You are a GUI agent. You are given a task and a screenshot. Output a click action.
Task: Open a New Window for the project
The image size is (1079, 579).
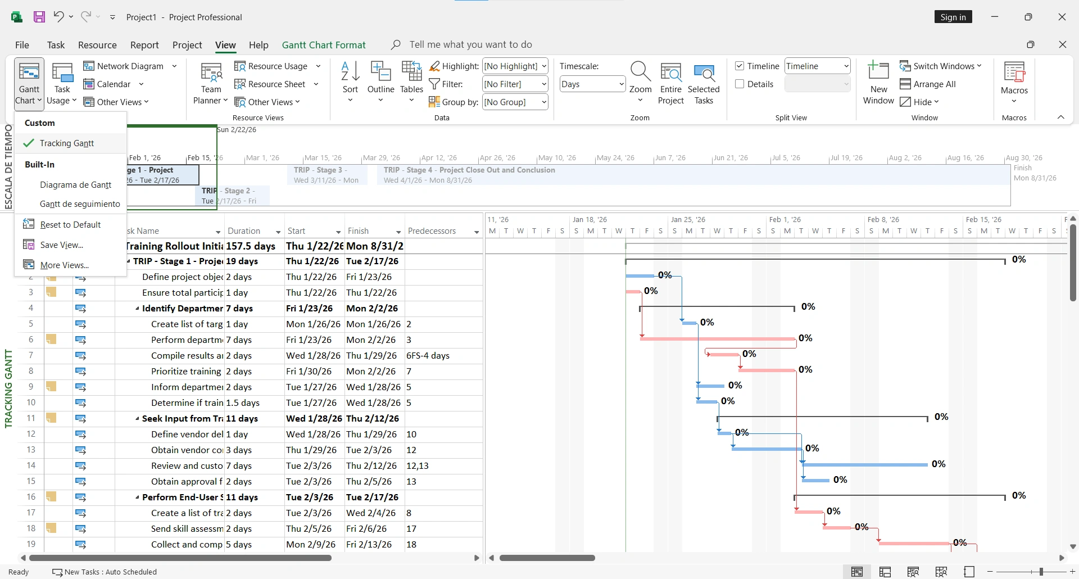click(x=878, y=82)
